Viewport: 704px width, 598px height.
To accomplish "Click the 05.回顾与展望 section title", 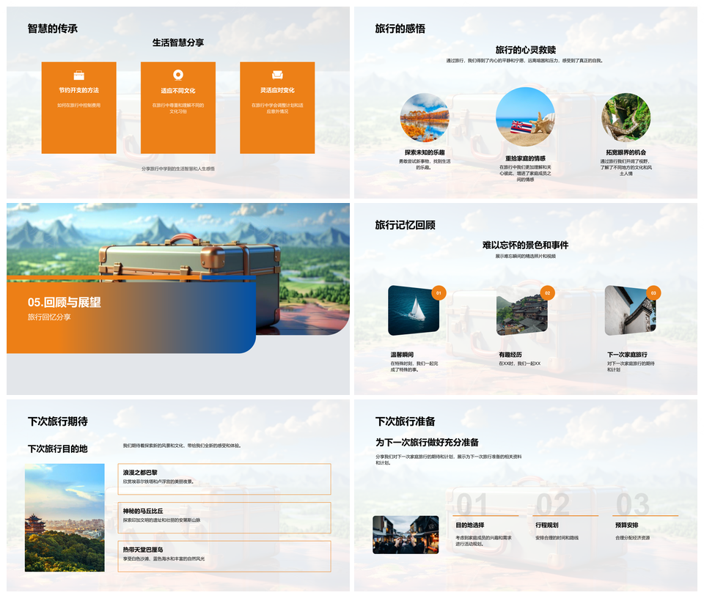I will pyautogui.click(x=65, y=302).
